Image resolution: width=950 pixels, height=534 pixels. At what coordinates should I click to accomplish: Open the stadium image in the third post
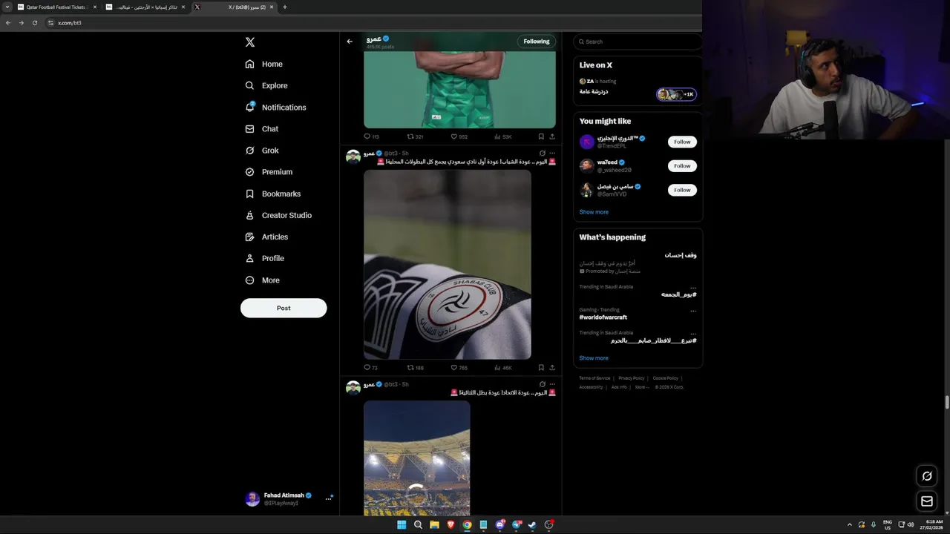pos(417,458)
